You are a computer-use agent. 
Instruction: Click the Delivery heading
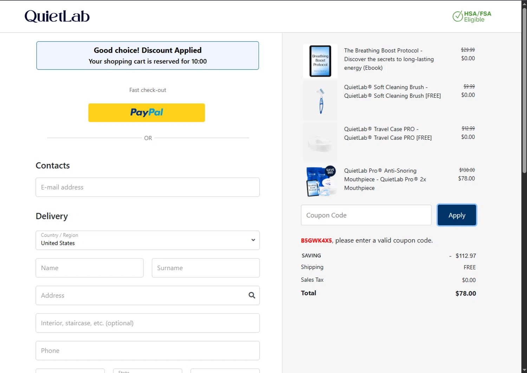(52, 216)
